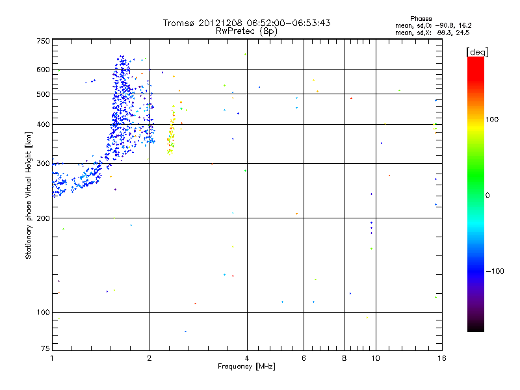Click the y-axis tick label '600'
Screen dimensions: 520x390
coord(43,70)
